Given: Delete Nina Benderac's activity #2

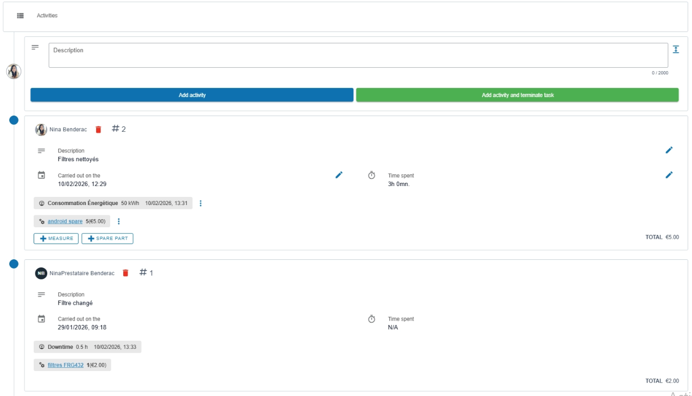Looking at the screenshot, I should (98, 130).
